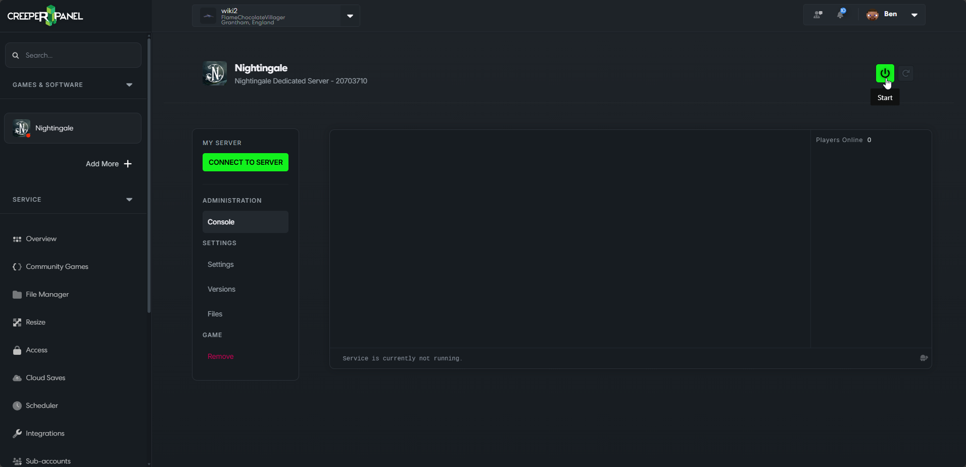Viewport: 966px width, 467px height.
Task: Click the green Start power button
Action: (885, 73)
